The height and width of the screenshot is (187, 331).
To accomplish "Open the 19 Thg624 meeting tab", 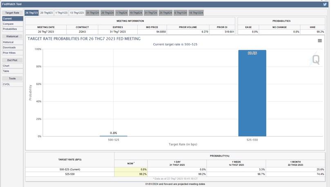I will tap(136, 13).
